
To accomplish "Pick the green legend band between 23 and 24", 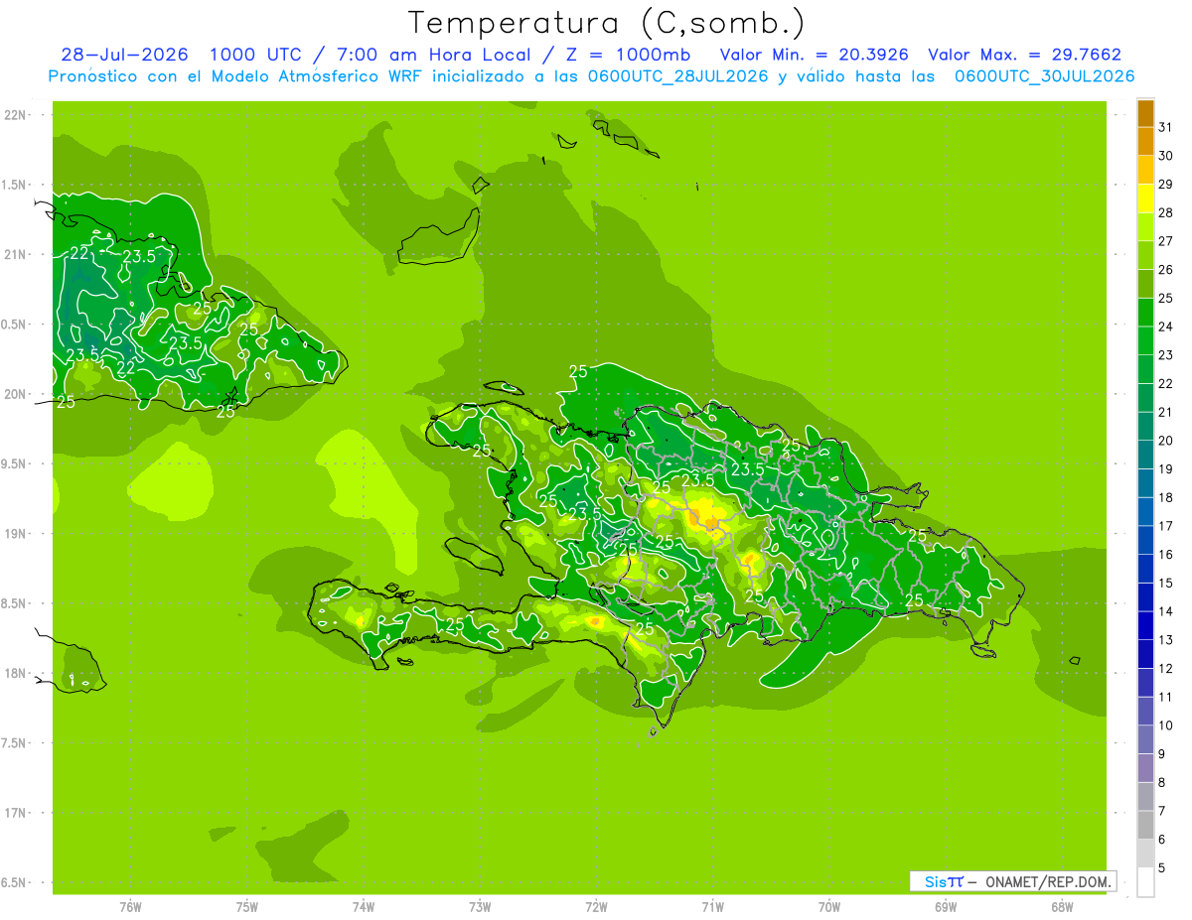I will click(1145, 340).
